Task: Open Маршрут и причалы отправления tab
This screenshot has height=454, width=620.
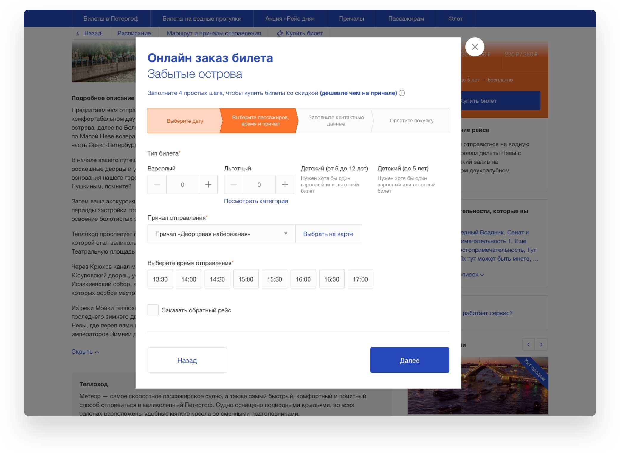Action: (x=214, y=33)
